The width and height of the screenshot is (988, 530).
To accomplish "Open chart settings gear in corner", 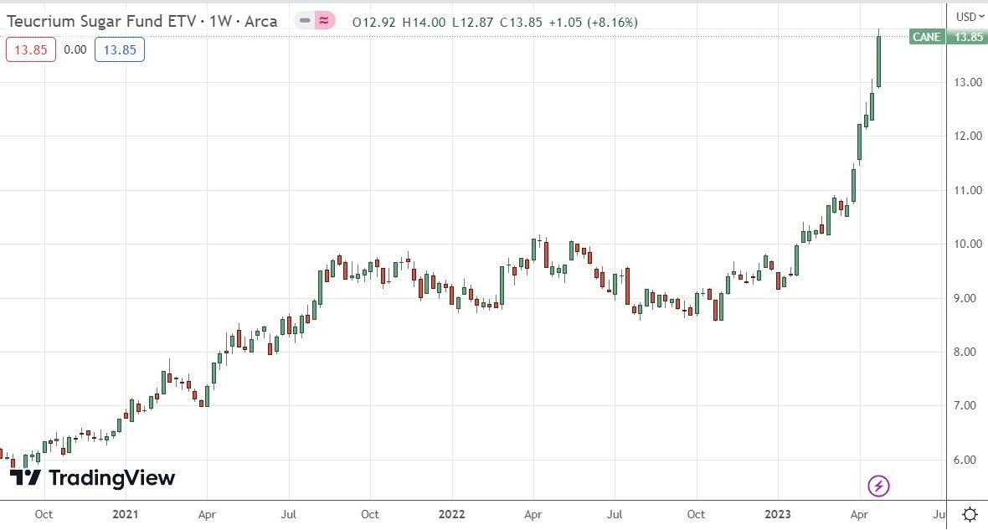I will coord(970,513).
